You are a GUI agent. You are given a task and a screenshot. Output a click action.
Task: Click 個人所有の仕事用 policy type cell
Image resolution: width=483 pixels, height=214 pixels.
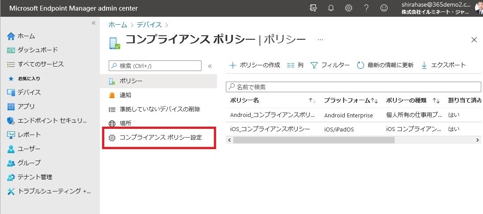[413, 115]
